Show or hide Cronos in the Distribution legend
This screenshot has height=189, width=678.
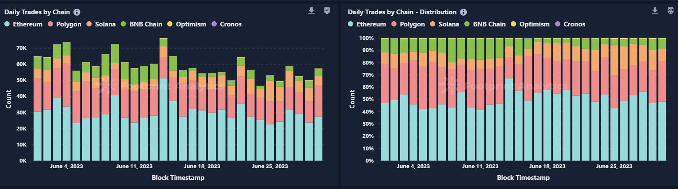click(574, 24)
